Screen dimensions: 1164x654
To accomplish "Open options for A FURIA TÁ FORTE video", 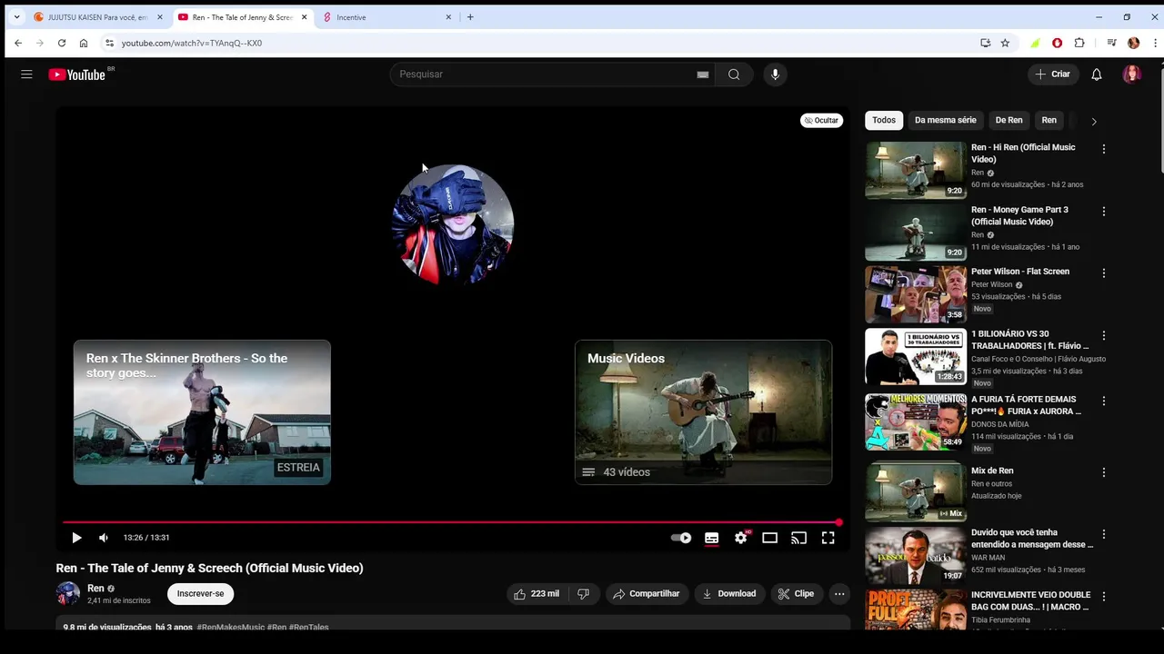I will point(1104,401).
